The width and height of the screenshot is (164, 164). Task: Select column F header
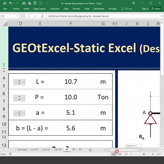coord(71,23)
